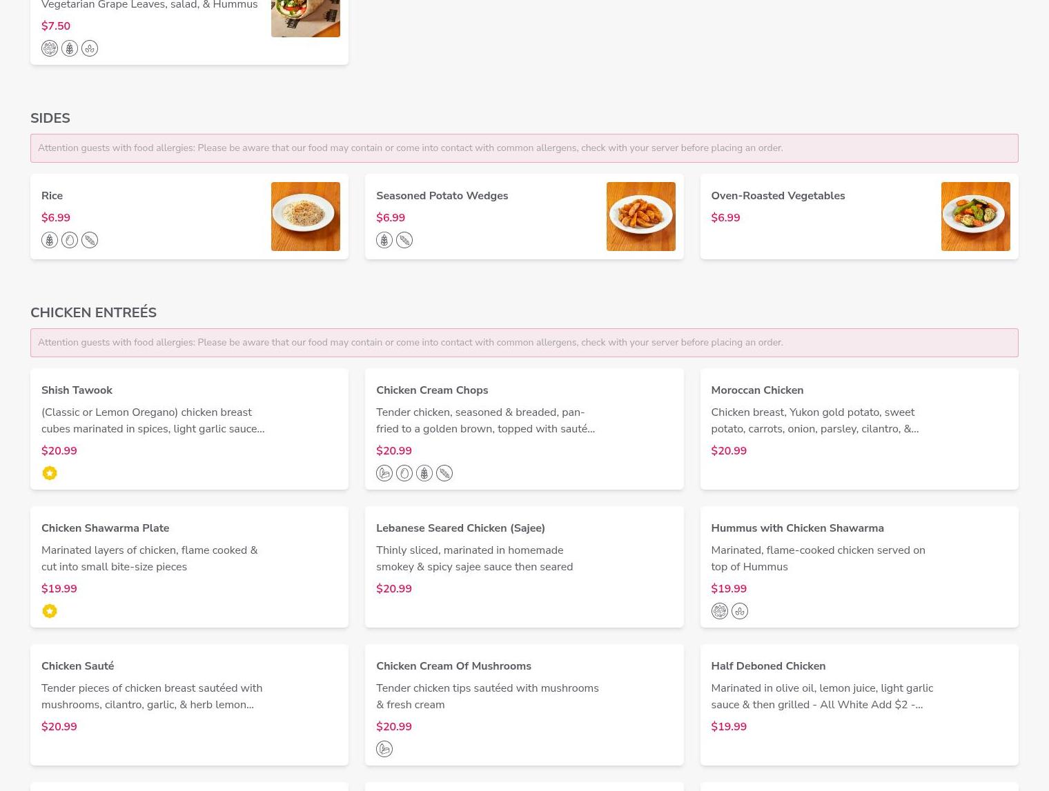Click the Chicken Shawarma Plate title

[105, 528]
